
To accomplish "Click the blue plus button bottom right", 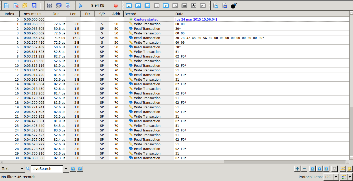I will (x=297, y=169).
